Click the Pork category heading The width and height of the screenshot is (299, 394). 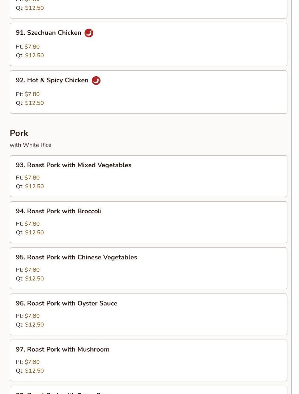tap(19, 133)
